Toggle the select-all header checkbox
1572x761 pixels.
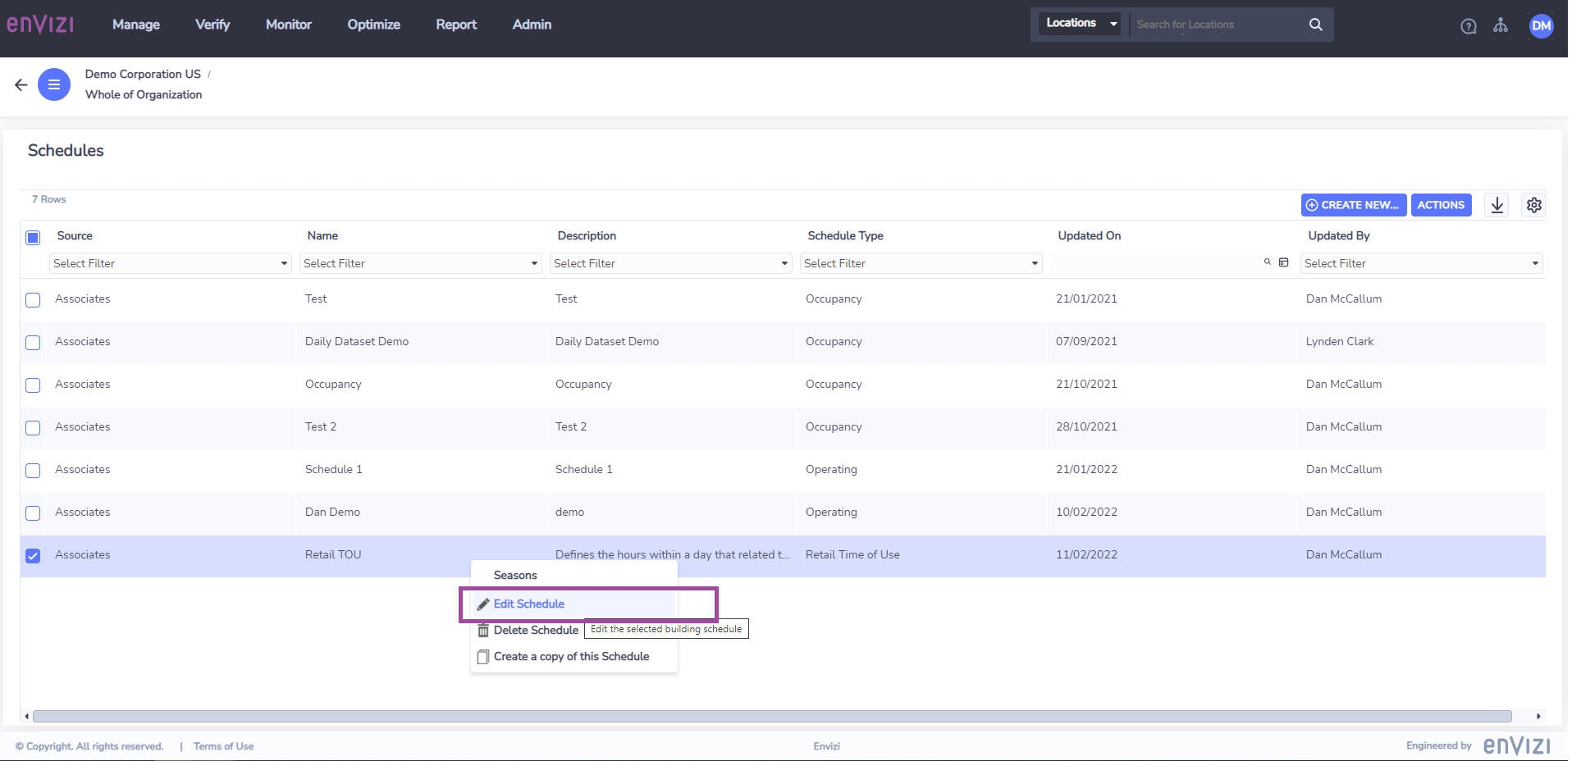tap(33, 238)
